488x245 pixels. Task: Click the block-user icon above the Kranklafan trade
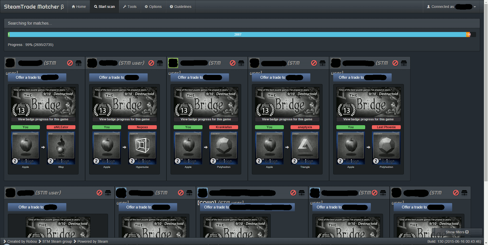point(233,63)
